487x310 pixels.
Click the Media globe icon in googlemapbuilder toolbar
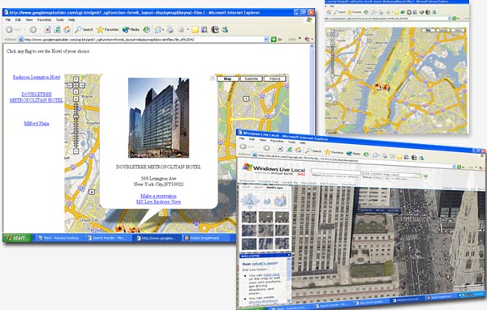(x=131, y=30)
